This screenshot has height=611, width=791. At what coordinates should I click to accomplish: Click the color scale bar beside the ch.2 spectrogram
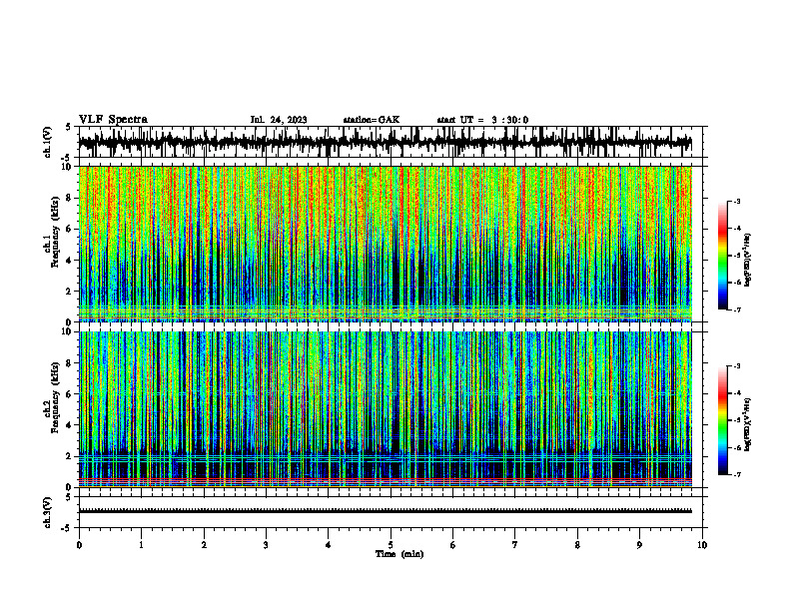tap(723, 420)
